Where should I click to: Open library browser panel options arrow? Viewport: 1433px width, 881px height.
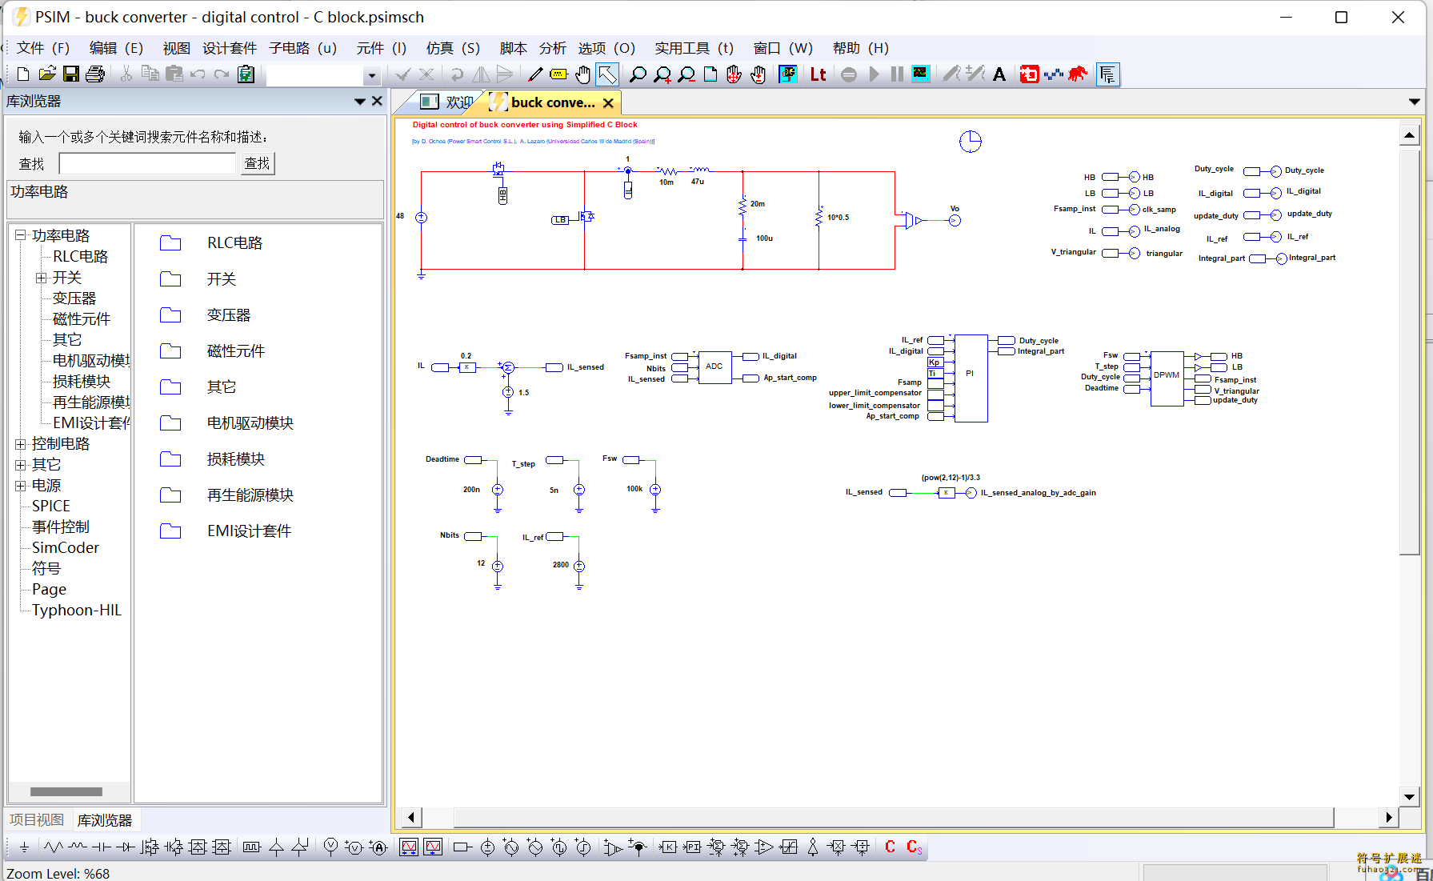(360, 102)
